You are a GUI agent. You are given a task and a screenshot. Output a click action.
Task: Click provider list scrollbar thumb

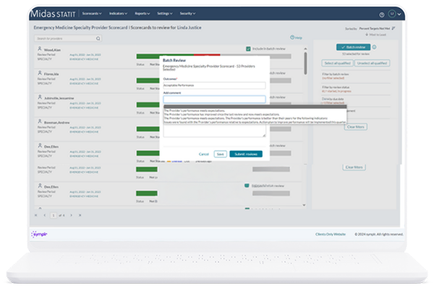click(x=305, y=63)
